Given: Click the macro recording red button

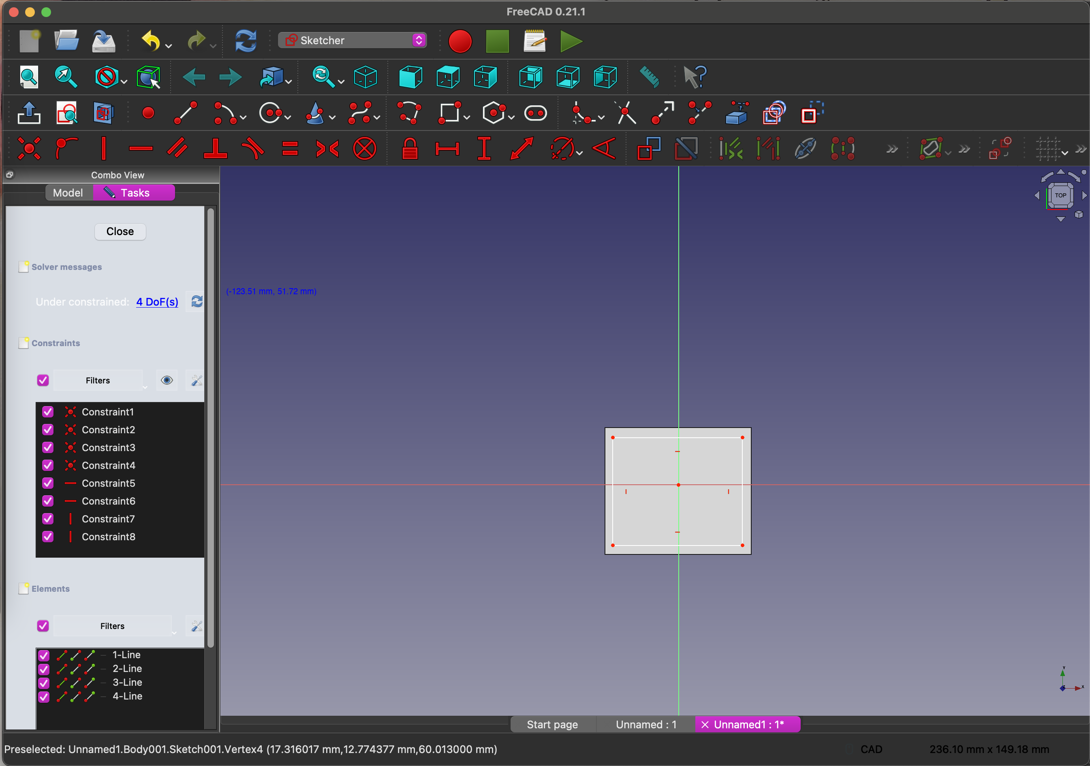Looking at the screenshot, I should tap(460, 41).
